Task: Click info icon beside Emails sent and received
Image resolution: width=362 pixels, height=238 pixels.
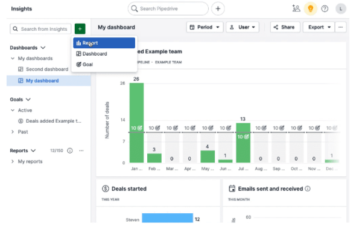Action: click(308, 189)
